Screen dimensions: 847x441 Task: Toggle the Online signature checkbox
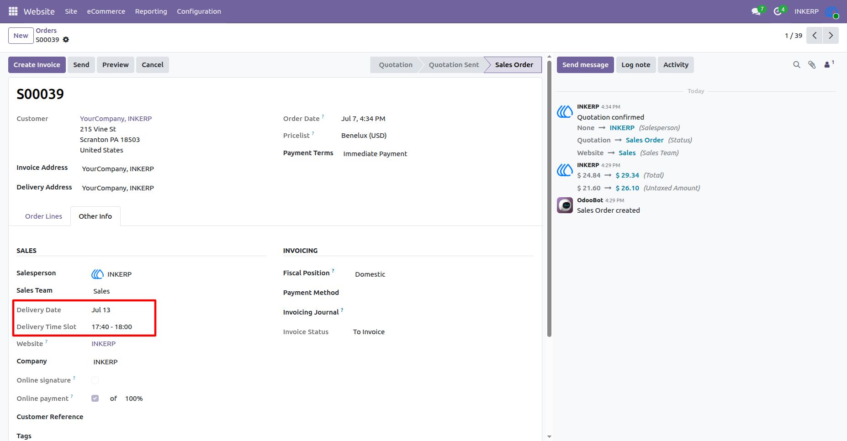(95, 380)
